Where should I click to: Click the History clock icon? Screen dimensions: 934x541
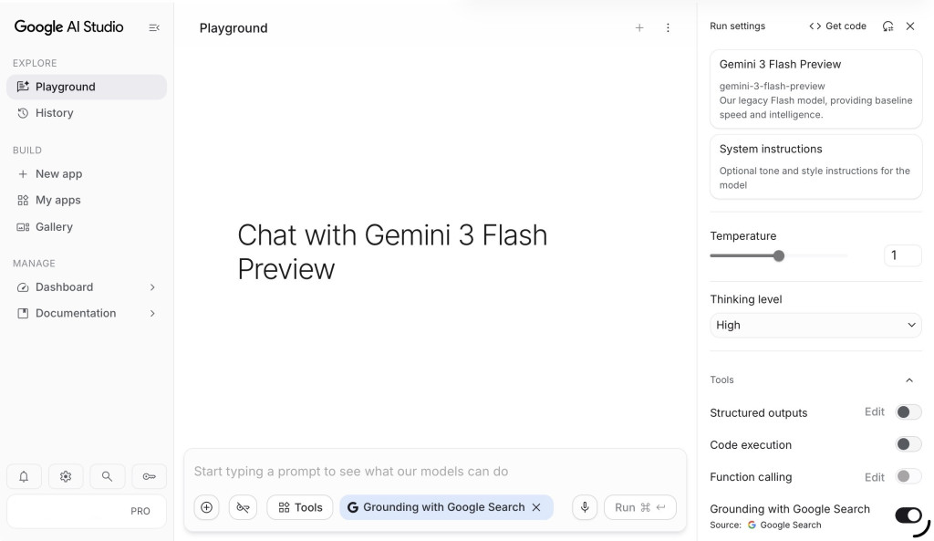23,112
